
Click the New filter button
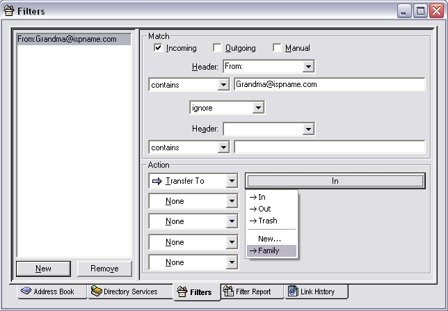tap(43, 269)
